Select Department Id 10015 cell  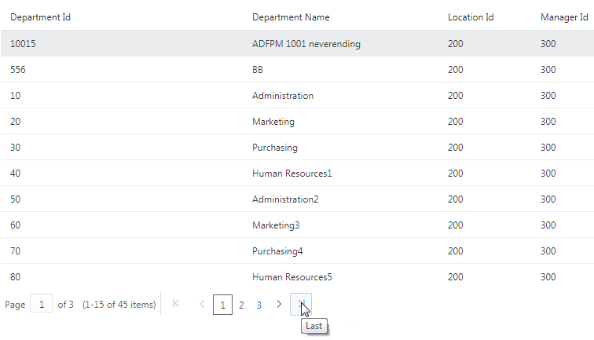(x=23, y=43)
